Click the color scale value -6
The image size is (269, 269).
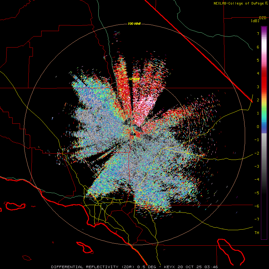coord(257,206)
